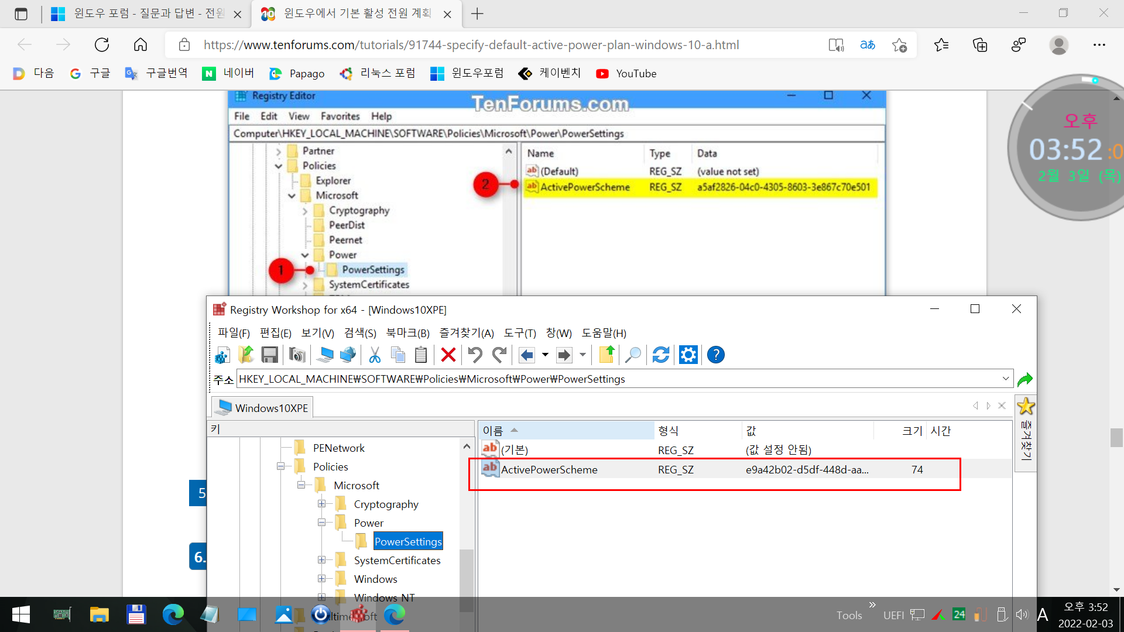This screenshot has width=1124, height=632.
Task: Open the 편집(E) menu
Action: pyautogui.click(x=276, y=333)
